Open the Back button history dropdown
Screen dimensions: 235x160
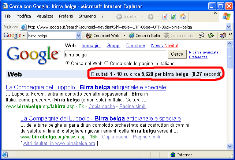tap(142, 16)
